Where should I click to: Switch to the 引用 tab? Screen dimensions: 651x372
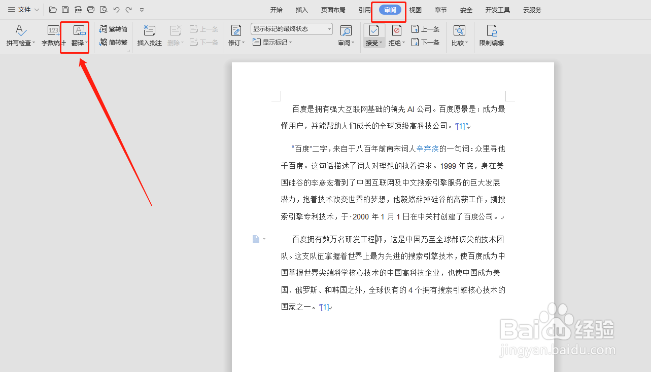pos(364,10)
